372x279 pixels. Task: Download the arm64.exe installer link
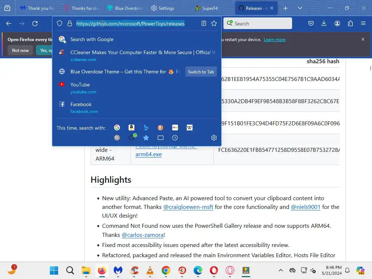149,154
